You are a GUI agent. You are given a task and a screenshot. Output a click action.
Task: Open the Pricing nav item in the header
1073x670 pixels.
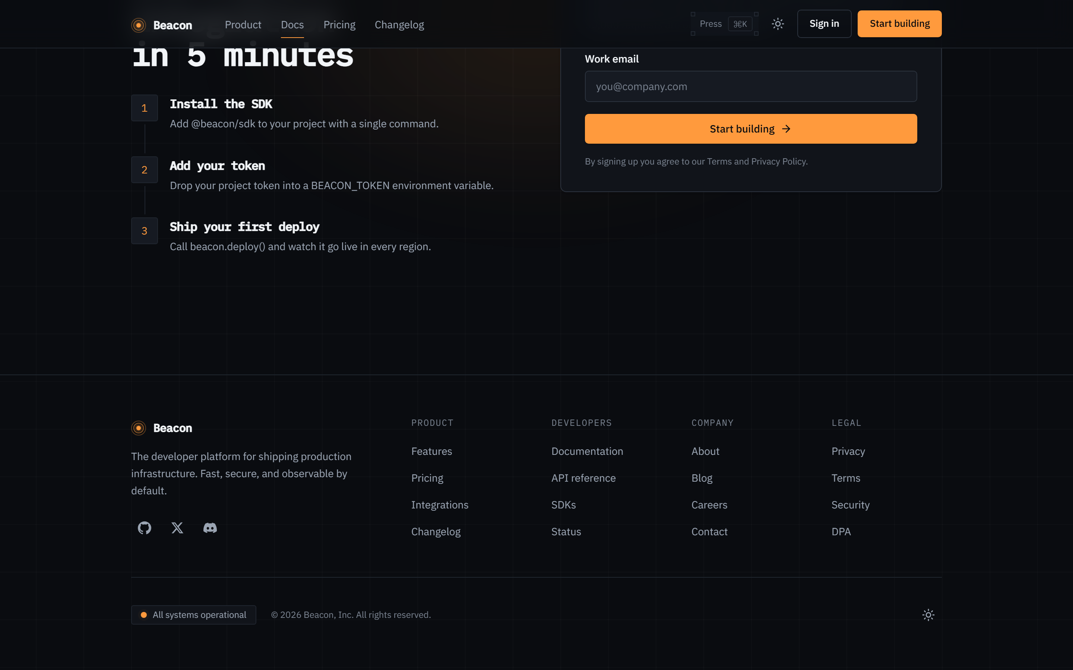[339, 25]
